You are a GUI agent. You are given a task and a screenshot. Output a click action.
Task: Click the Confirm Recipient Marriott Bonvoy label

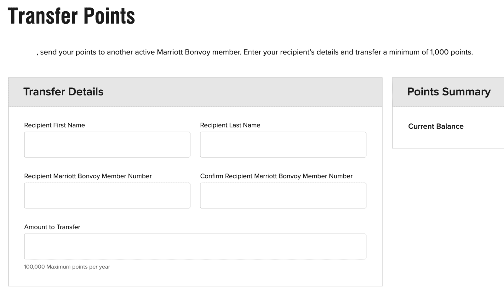(x=276, y=176)
